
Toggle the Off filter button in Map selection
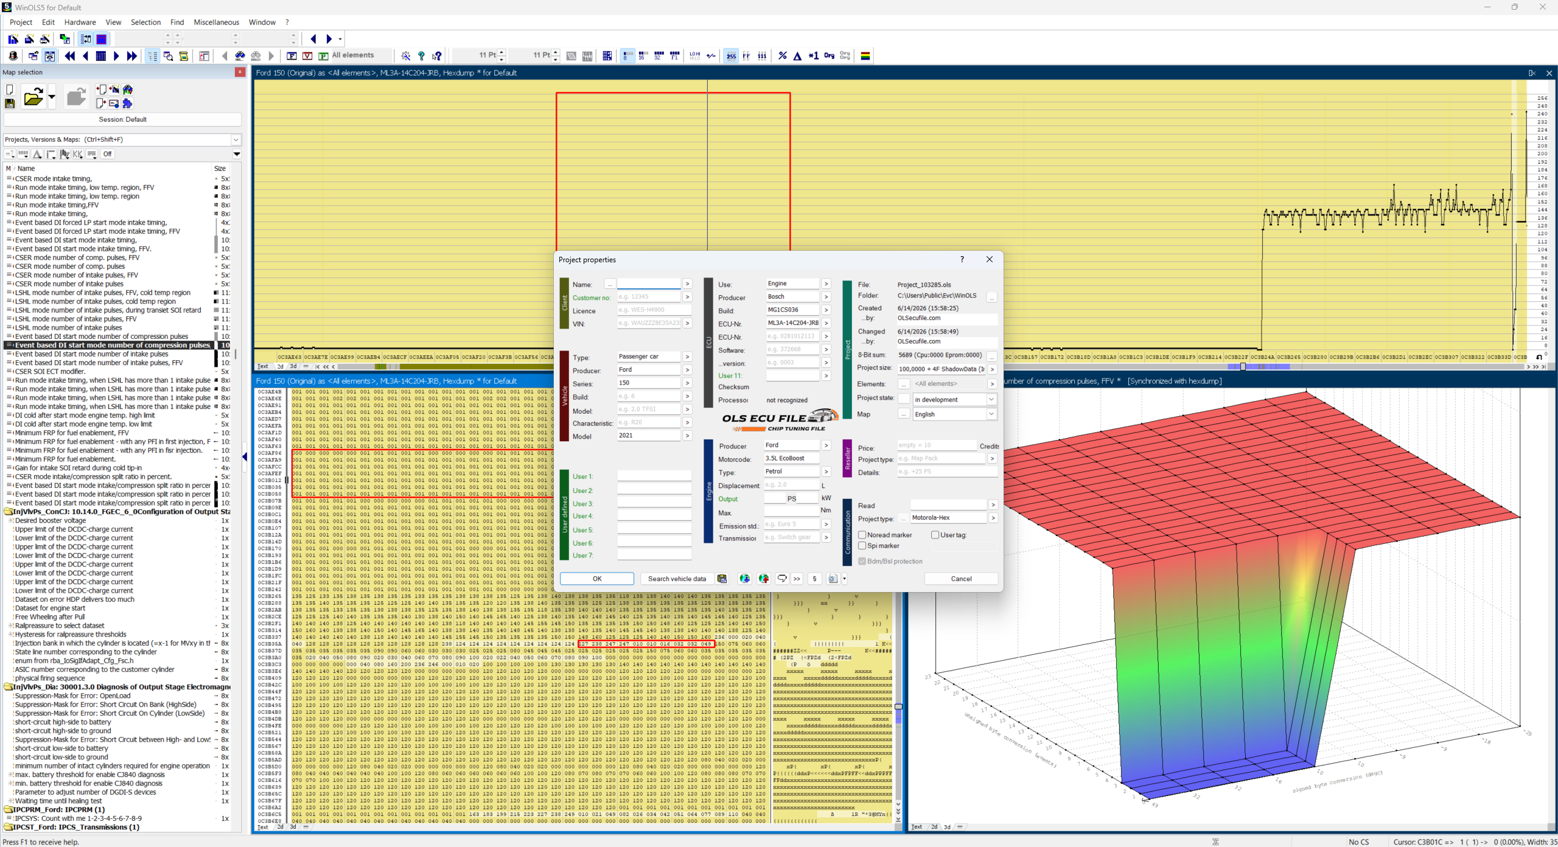pyautogui.click(x=107, y=154)
